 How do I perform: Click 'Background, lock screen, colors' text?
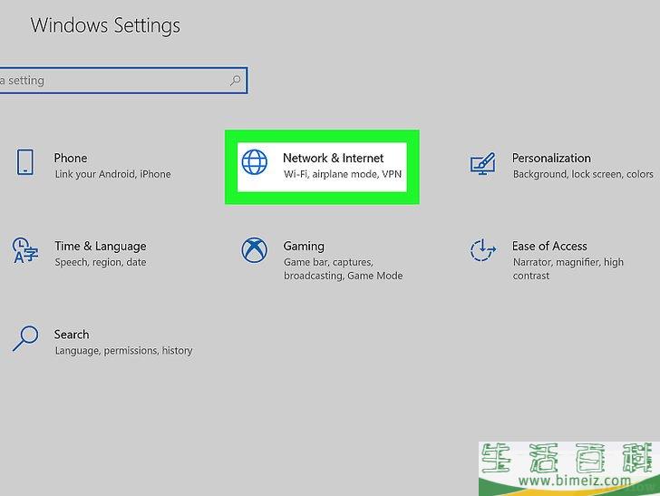tap(583, 174)
